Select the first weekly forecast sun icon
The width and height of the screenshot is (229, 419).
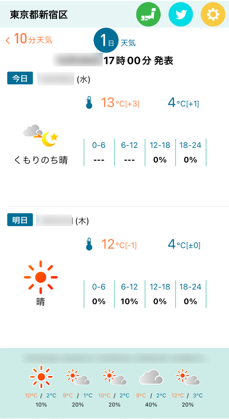(x=41, y=377)
